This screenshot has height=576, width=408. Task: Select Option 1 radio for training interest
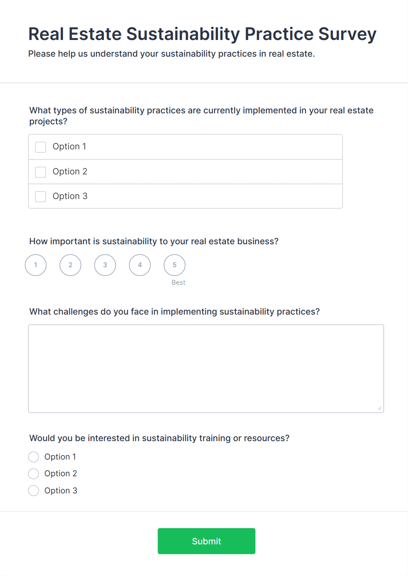coord(34,457)
